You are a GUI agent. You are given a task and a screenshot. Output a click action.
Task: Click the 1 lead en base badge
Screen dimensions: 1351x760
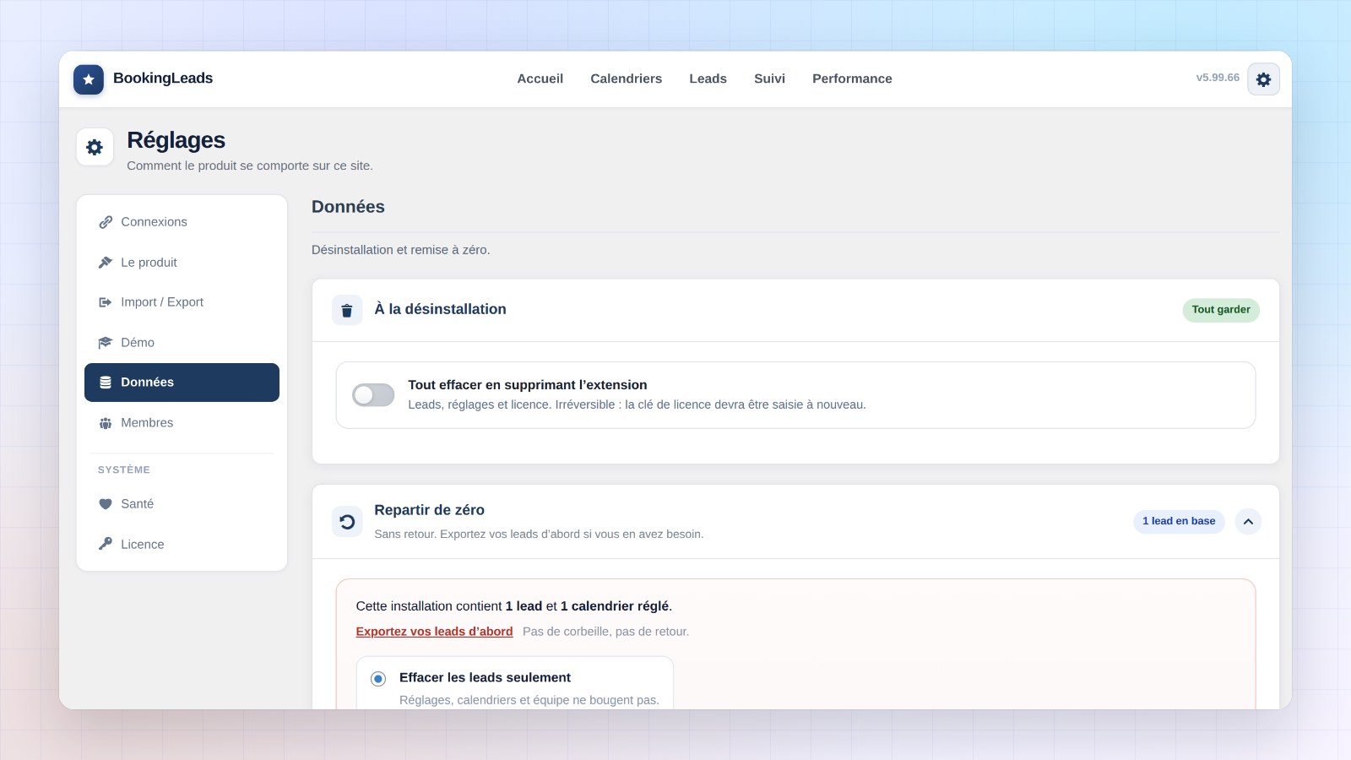tap(1179, 521)
